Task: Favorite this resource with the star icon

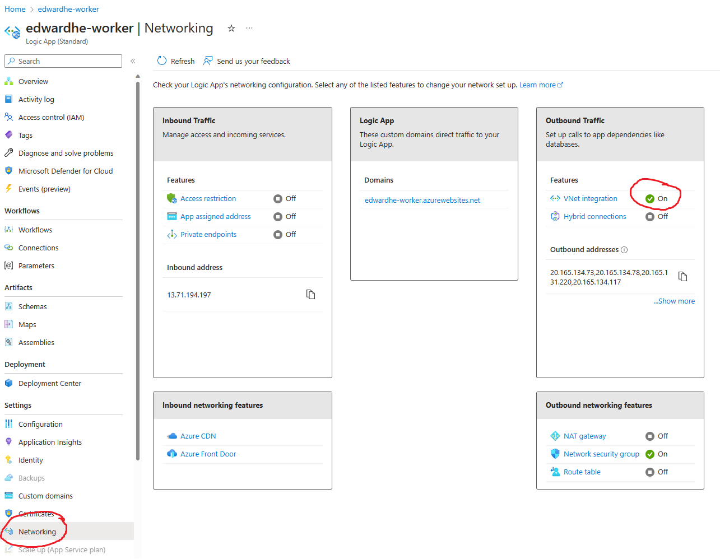Action: pyautogui.click(x=231, y=29)
